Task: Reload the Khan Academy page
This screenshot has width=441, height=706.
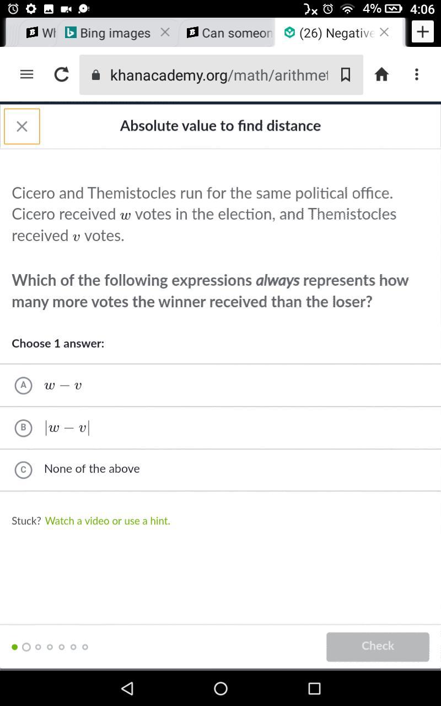Action: pyautogui.click(x=61, y=74)
